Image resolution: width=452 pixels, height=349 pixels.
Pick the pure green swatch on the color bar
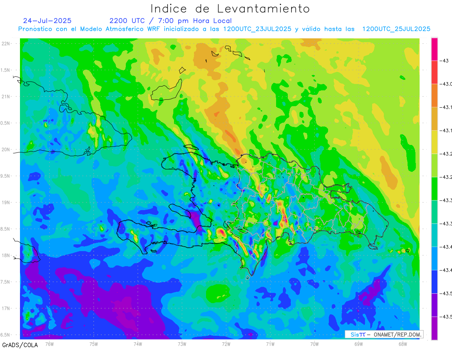[434, 188]
